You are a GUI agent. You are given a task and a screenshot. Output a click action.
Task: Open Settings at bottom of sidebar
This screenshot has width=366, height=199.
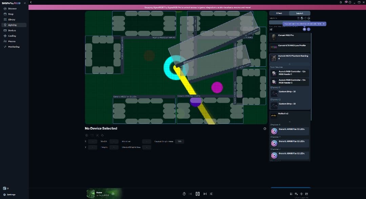(x=11, y=195)
